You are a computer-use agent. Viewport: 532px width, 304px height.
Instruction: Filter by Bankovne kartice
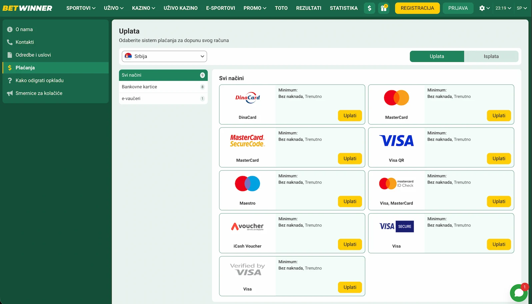(x=163, y=87)
